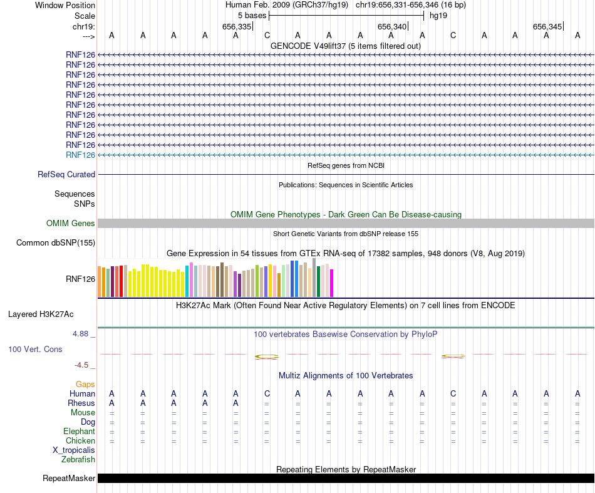Click the Layered H3K27Ac label
Viewport: 595px width, 493px height.
click(41, 314)
